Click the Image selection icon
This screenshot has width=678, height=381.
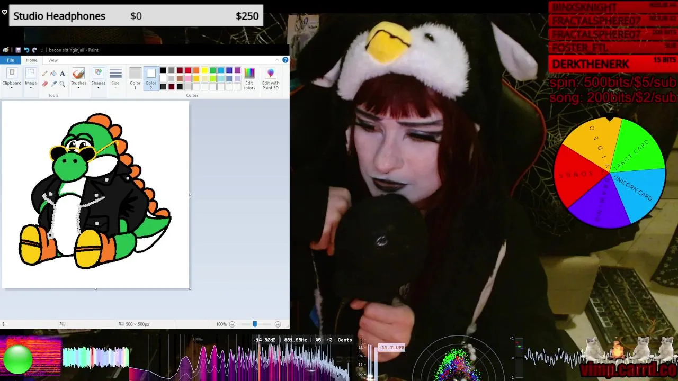point(31,72)
